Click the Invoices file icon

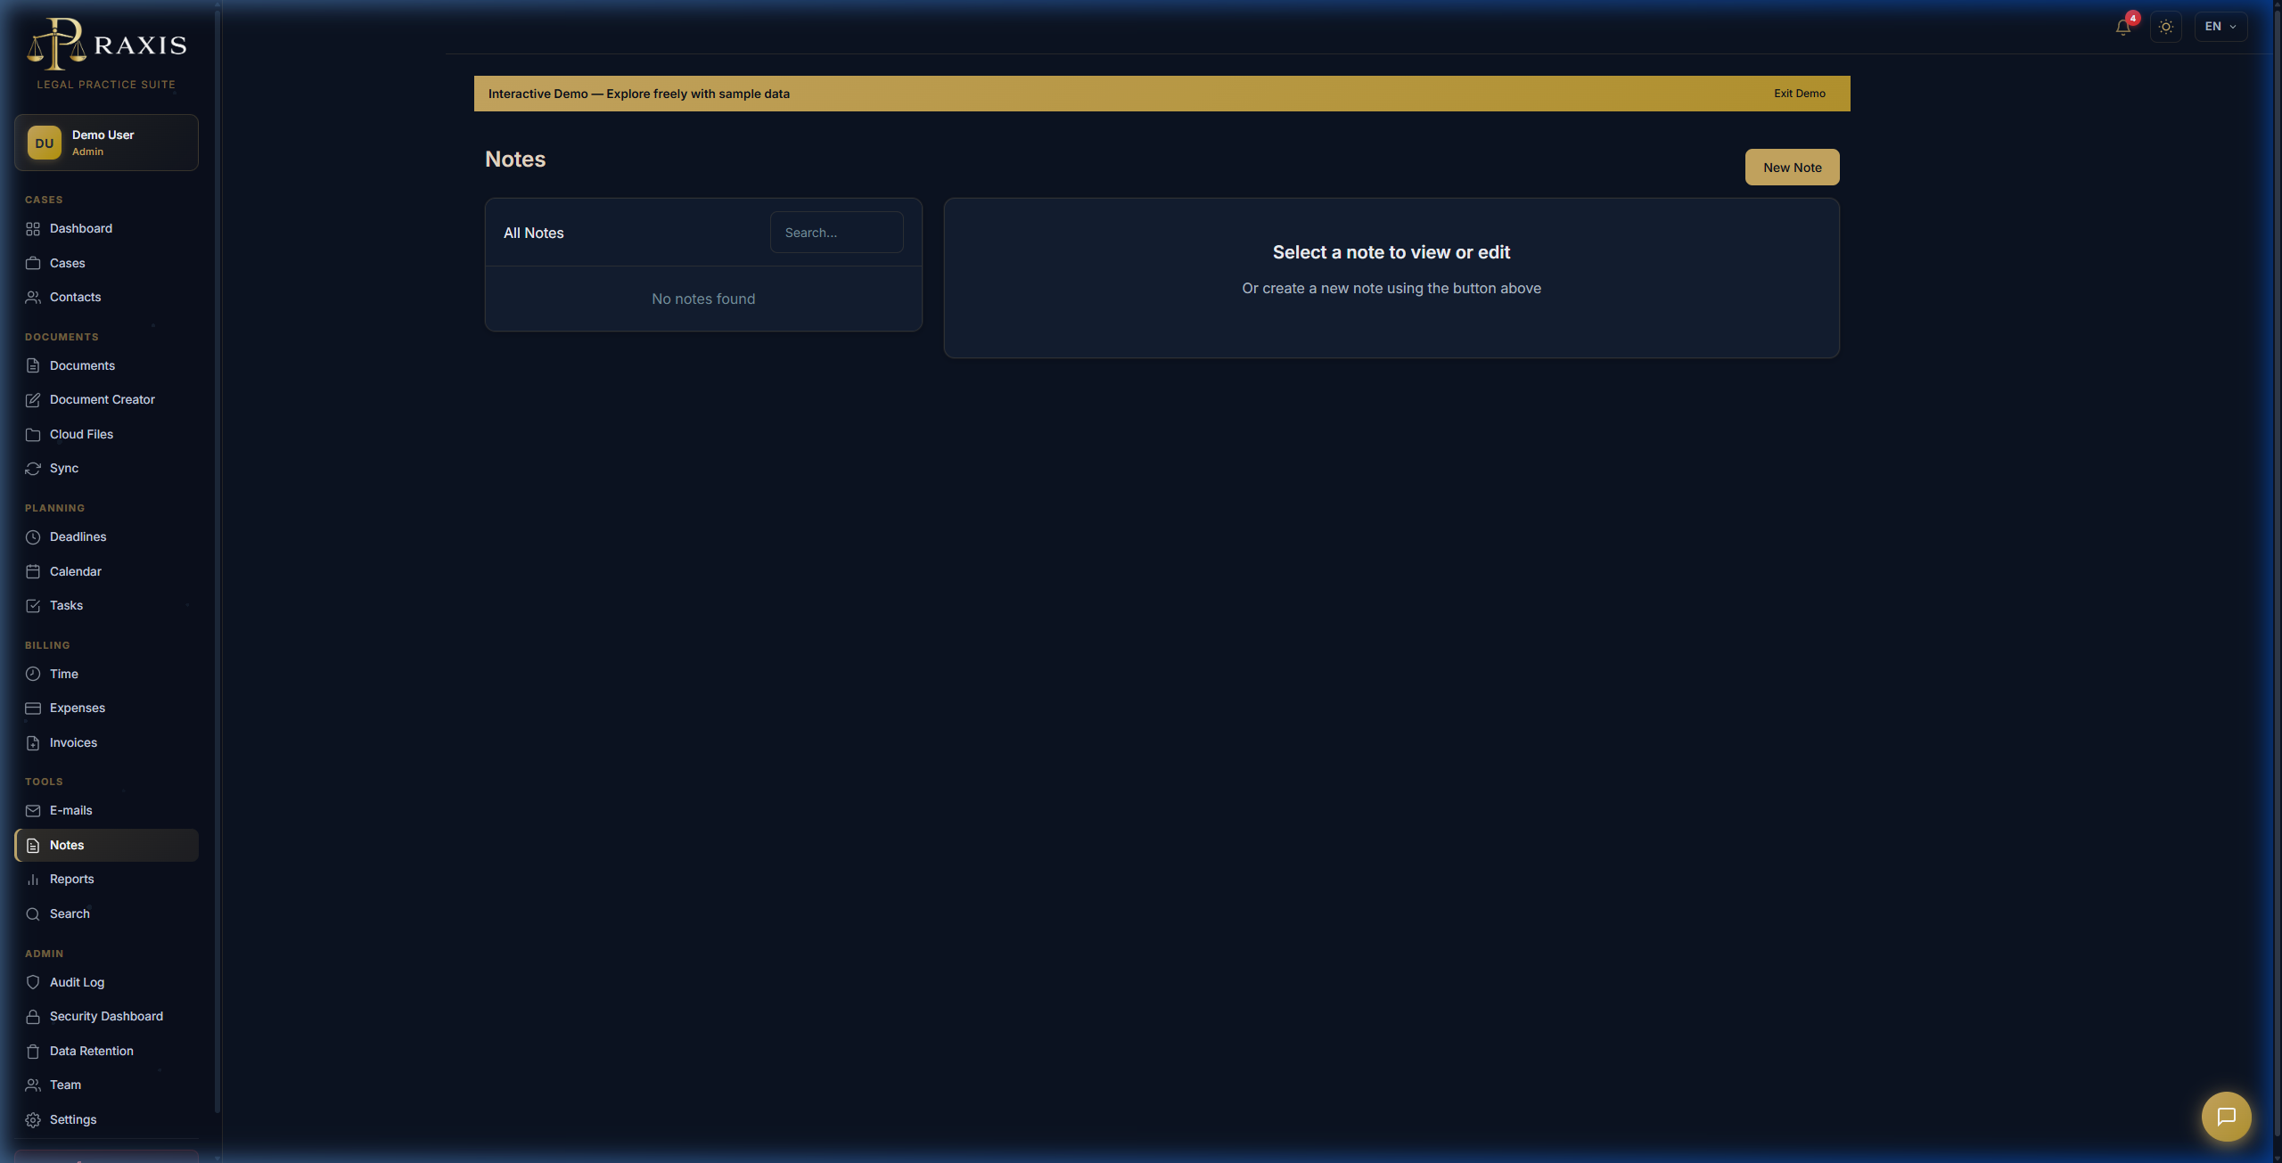click(33, 743)
